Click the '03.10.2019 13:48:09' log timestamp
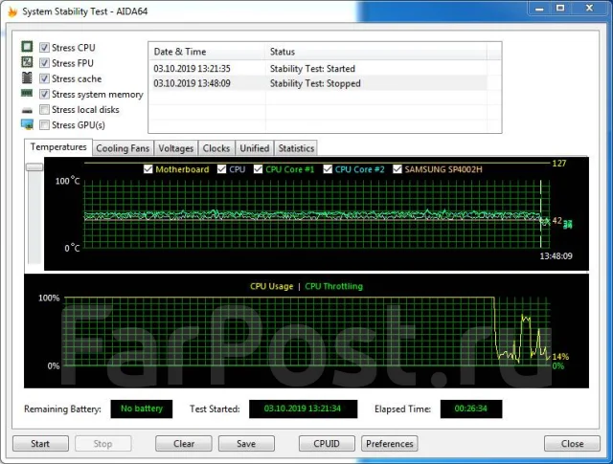 192,83
